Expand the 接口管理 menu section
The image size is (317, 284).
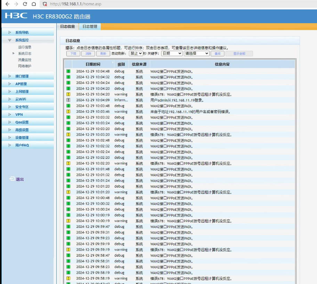[x=22, y=76]
